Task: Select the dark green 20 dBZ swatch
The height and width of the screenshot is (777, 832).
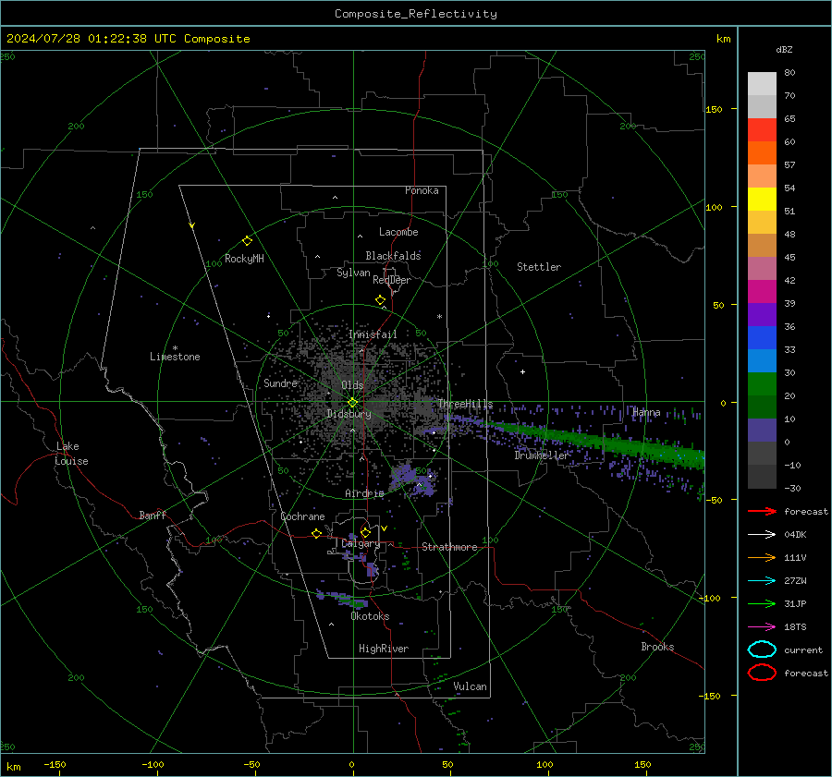Action: [762, 407]
